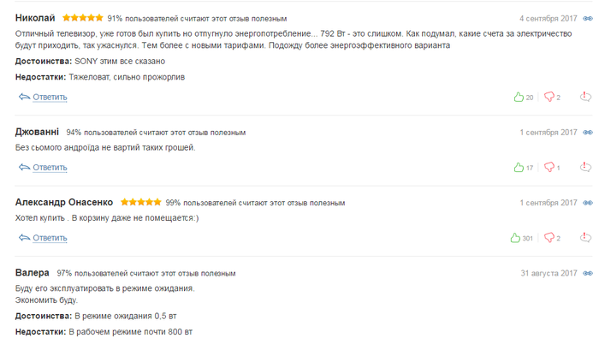Viewport: 599px width, 344px height.
Task: Open permalink icon for Джованні's review
Action: tap(588, 133)
